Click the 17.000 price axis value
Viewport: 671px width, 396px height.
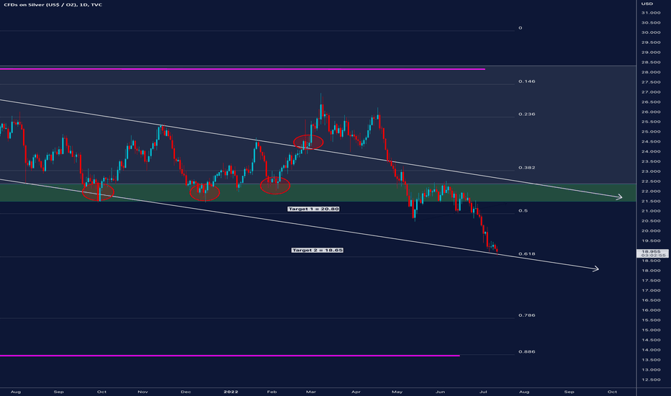coord(650,290)
